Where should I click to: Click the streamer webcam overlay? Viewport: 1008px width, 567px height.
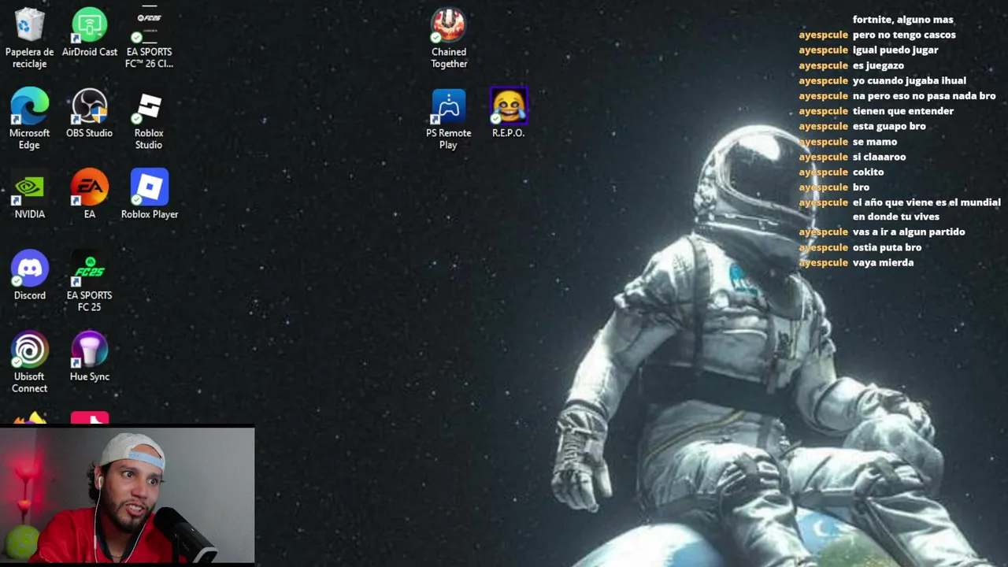tap(127, 495)
